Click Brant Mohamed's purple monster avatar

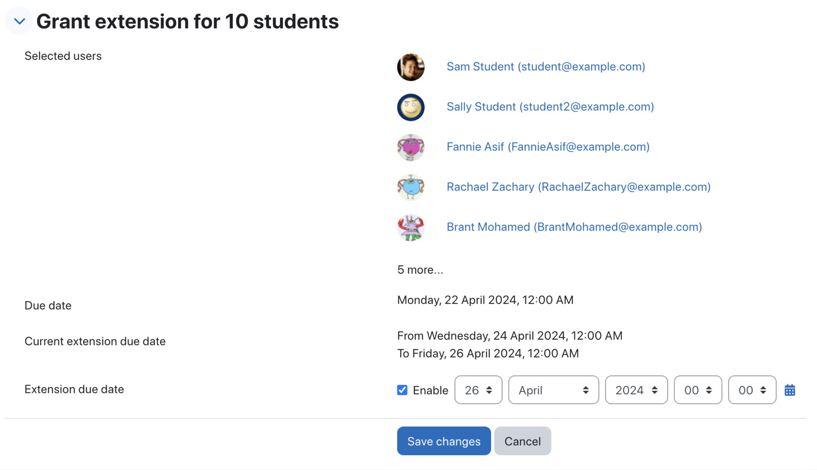[410, 228]
